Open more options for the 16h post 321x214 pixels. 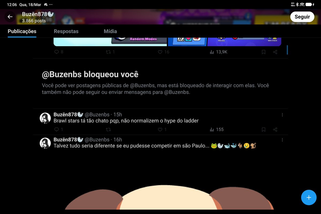point(282,140)
